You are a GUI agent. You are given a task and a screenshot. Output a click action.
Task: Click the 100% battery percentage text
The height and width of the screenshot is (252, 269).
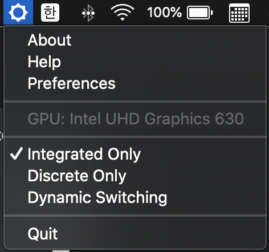(x=164, y=13)
